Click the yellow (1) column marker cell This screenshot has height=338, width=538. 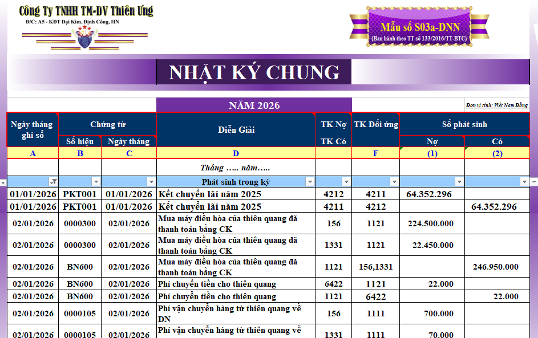point(432,153)
